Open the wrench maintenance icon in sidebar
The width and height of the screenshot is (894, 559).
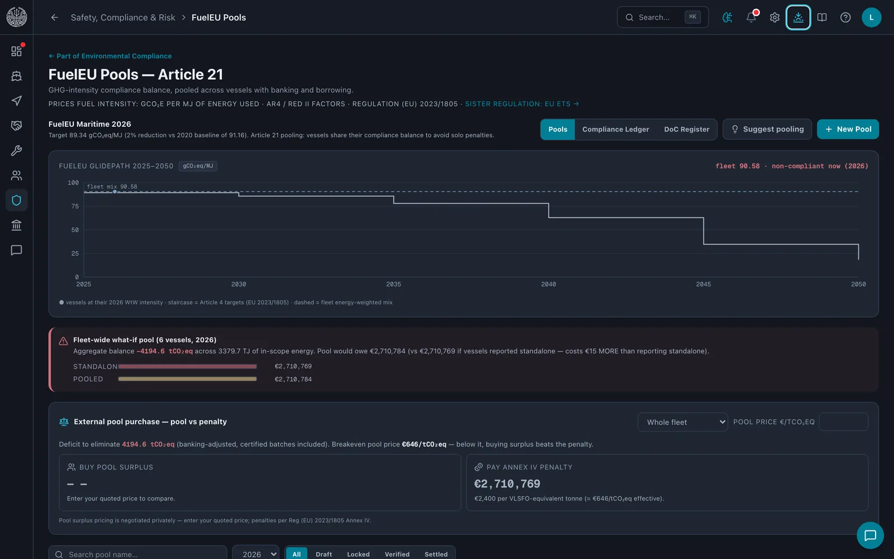(16, 150)
